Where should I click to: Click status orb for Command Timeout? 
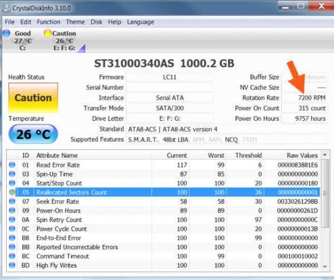[x=12, y=256]
